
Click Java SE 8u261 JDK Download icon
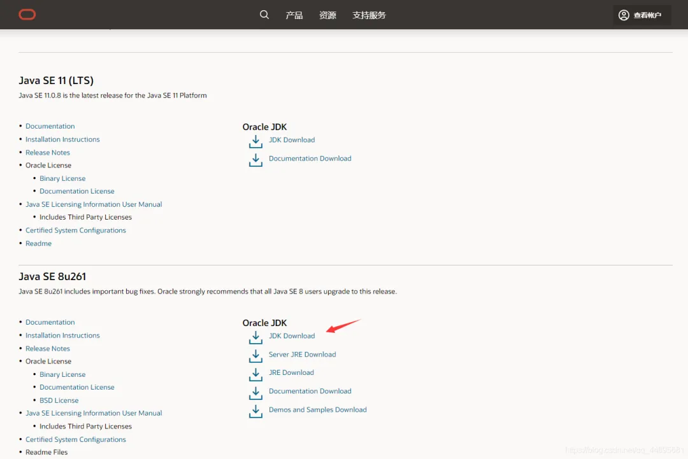[x=255, y=337]
